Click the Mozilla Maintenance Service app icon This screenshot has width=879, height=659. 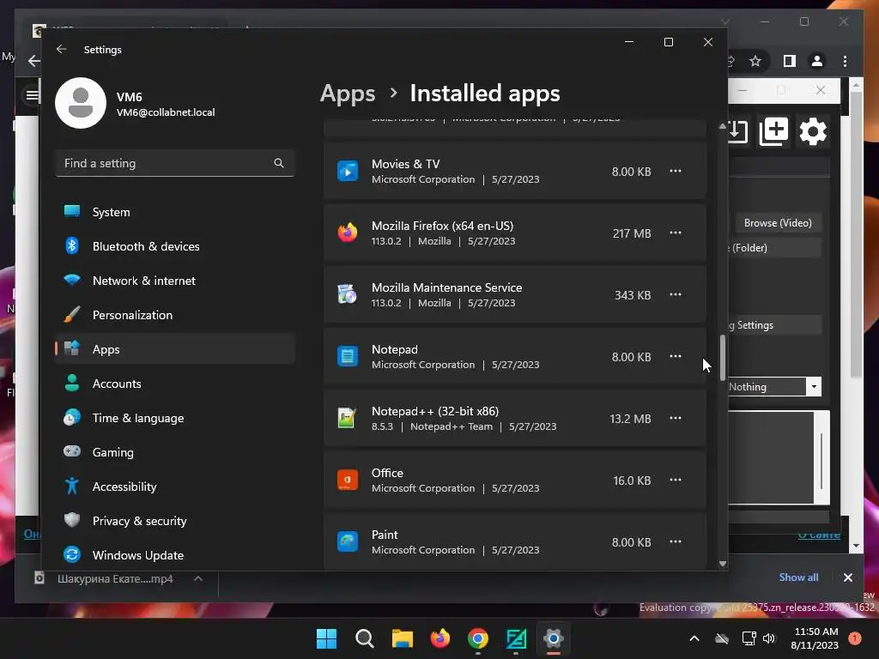click(348, 295)
